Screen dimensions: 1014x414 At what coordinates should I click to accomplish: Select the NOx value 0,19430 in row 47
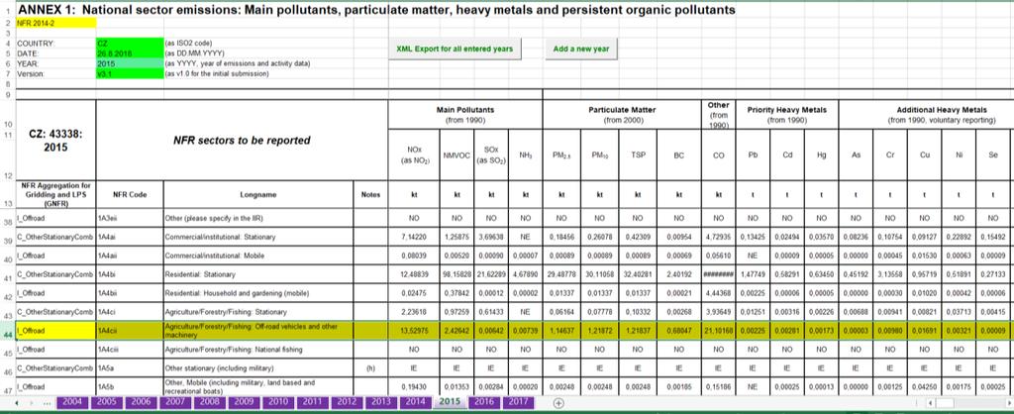point(414,386)
